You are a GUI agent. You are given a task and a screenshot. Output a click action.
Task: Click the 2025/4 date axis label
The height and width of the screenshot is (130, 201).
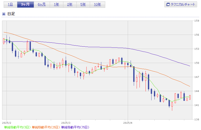point(128,123)
